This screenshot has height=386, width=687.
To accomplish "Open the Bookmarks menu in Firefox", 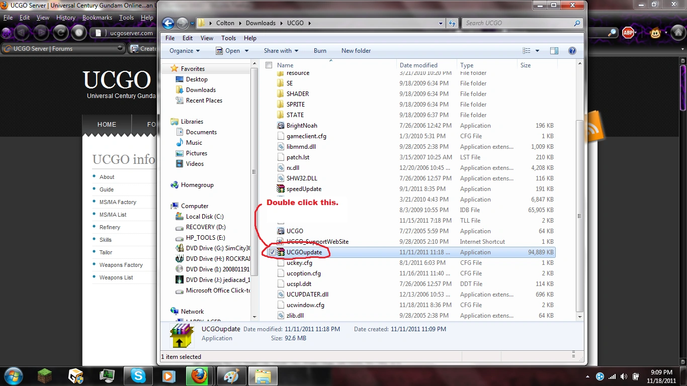I will 98,18.
